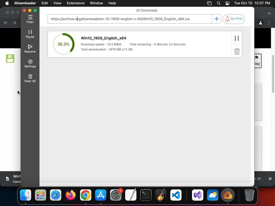This screenshot has height=206, width=275.
Task: Click Total downloaded - 1876 MB of 5 GB
Action: coord(106,49)
